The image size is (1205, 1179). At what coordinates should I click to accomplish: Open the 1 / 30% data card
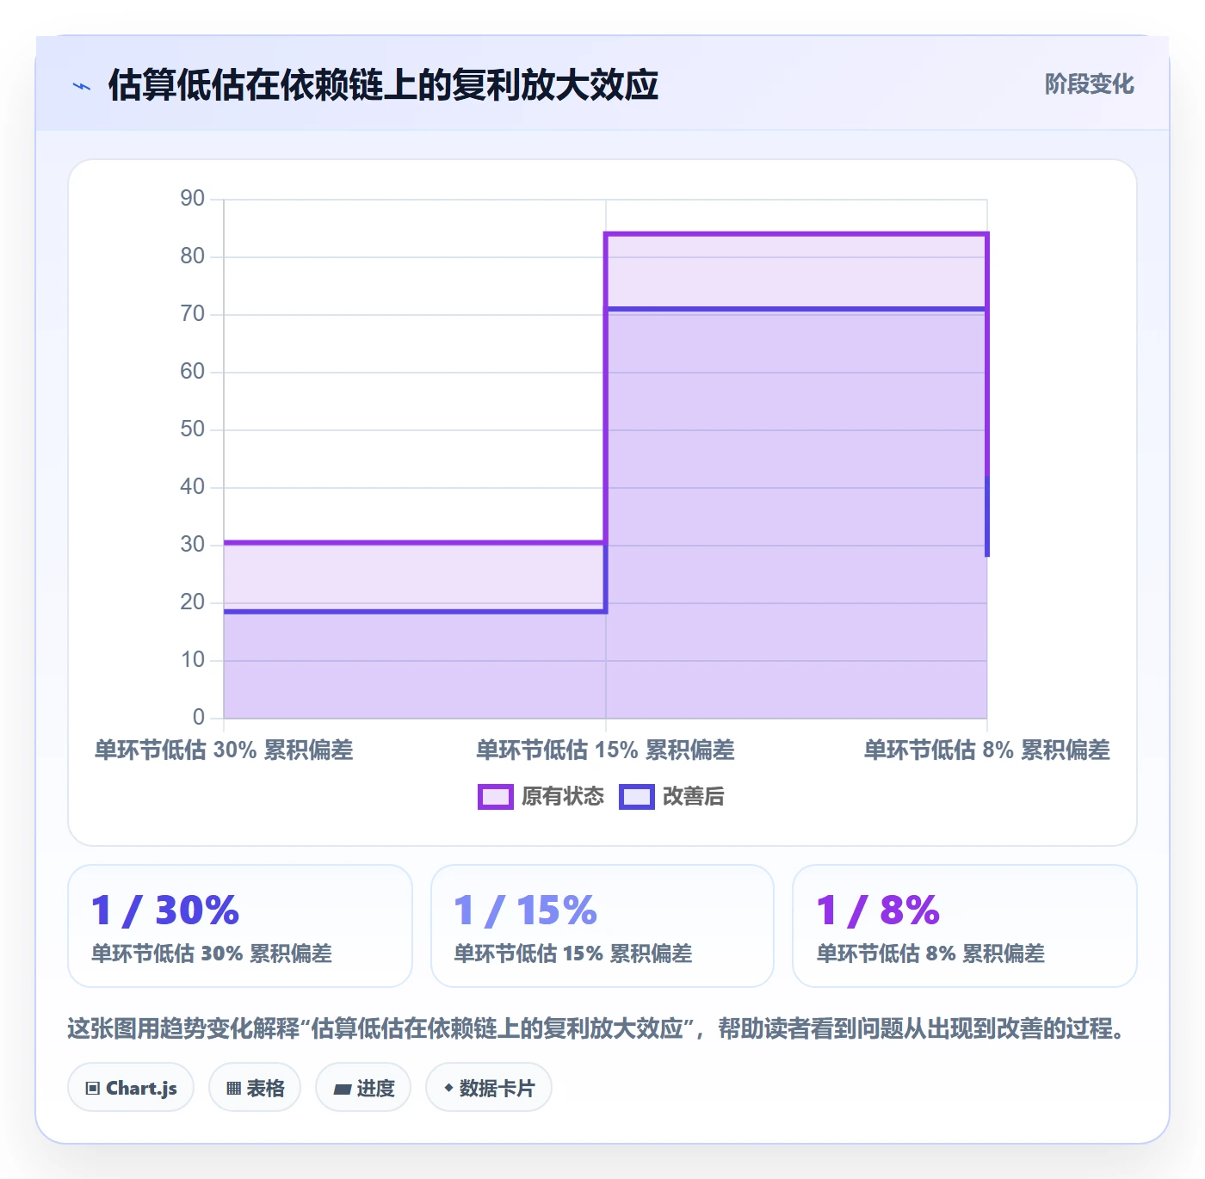[240, 926]
